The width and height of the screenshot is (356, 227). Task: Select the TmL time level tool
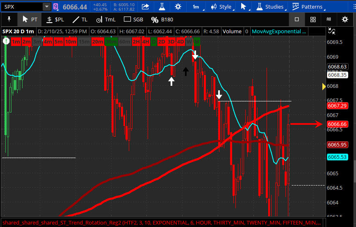coord(105,19)
